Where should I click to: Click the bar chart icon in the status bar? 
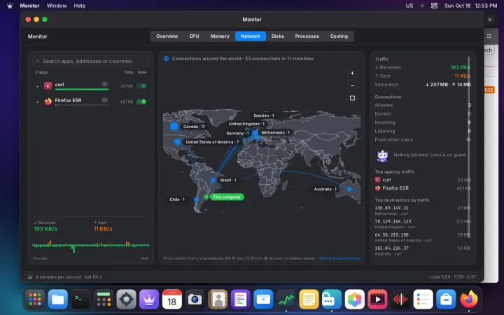point(30,276)
